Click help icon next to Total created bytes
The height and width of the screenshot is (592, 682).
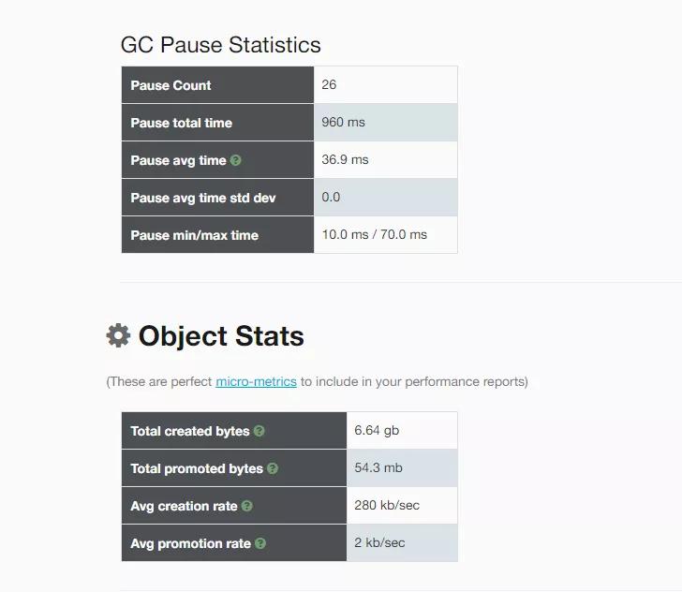pos(259,432)
